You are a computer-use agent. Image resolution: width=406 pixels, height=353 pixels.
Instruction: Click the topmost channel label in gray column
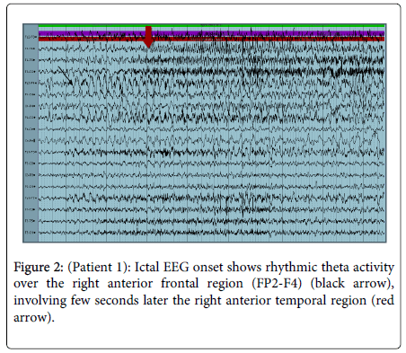tap(31, 37)
